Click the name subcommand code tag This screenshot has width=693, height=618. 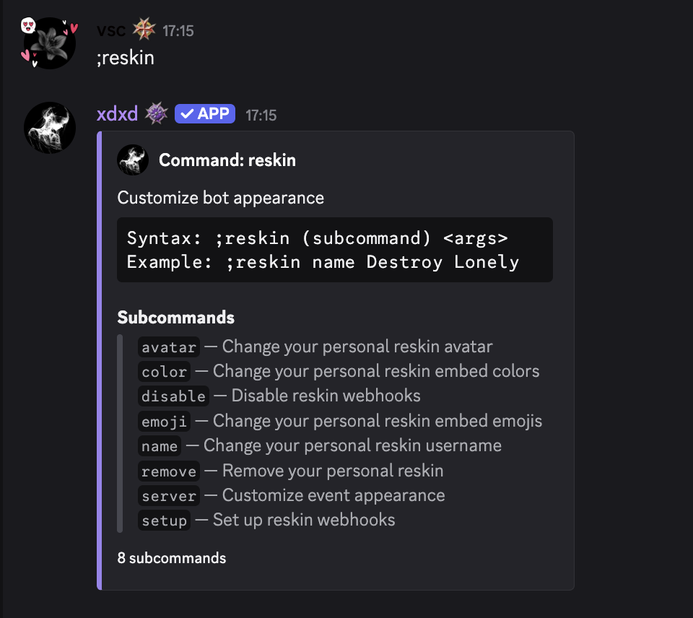pyautogui.click(x=160, y=446)
